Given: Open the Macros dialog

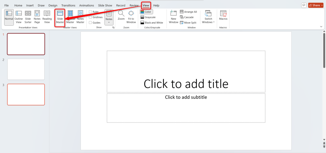Looking at the screenshot, I should pyautogui.click(x=223, y=16).
